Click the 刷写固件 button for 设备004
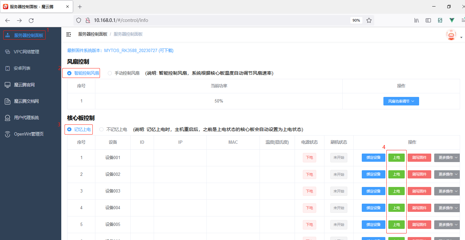This screenshot has height=240, width=465. 419,208
